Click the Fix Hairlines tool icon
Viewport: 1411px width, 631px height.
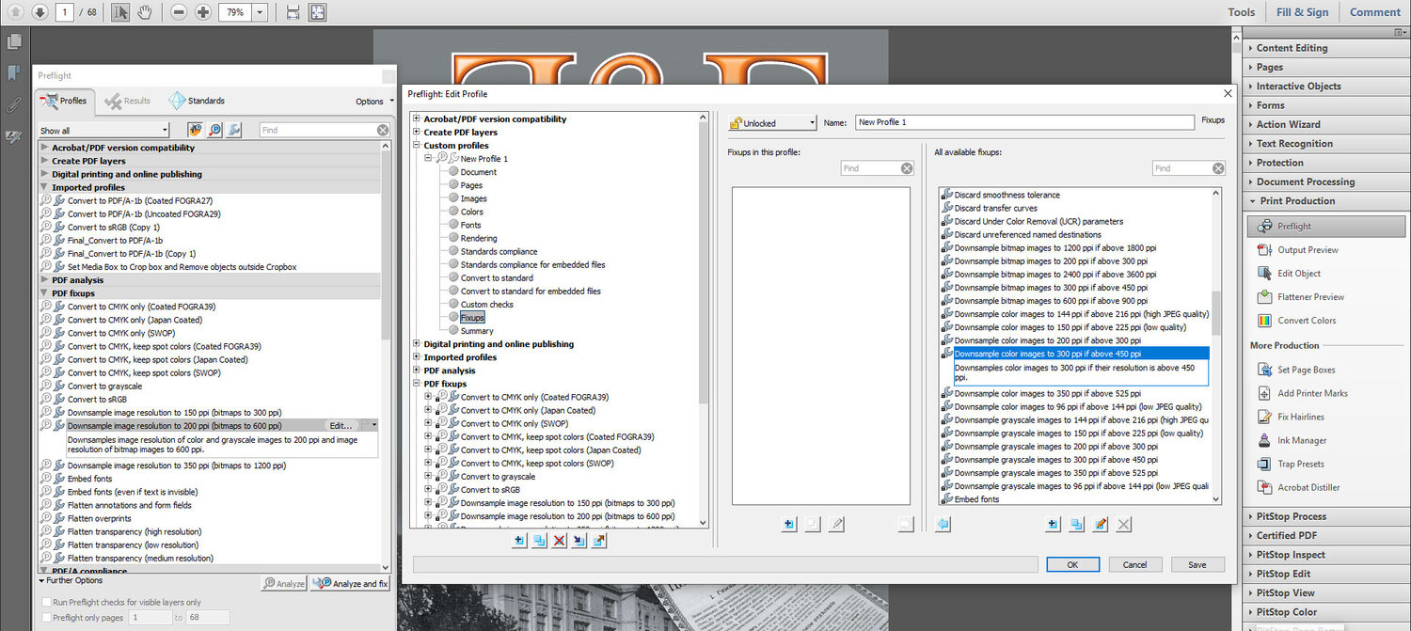[x=1264, y=417]
